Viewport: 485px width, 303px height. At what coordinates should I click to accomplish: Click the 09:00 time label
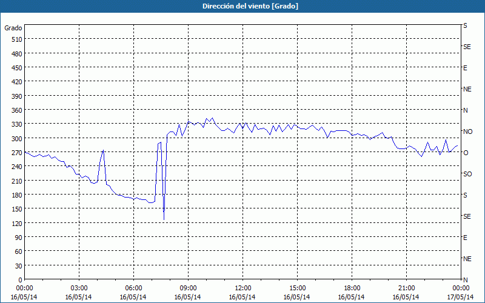(188, 288)
